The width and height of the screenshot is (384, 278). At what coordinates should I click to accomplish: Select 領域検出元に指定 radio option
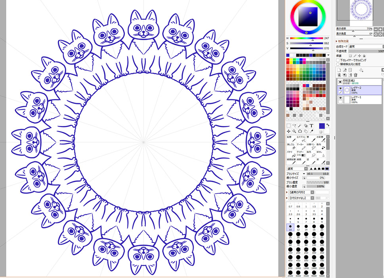[x=338, y=64]
